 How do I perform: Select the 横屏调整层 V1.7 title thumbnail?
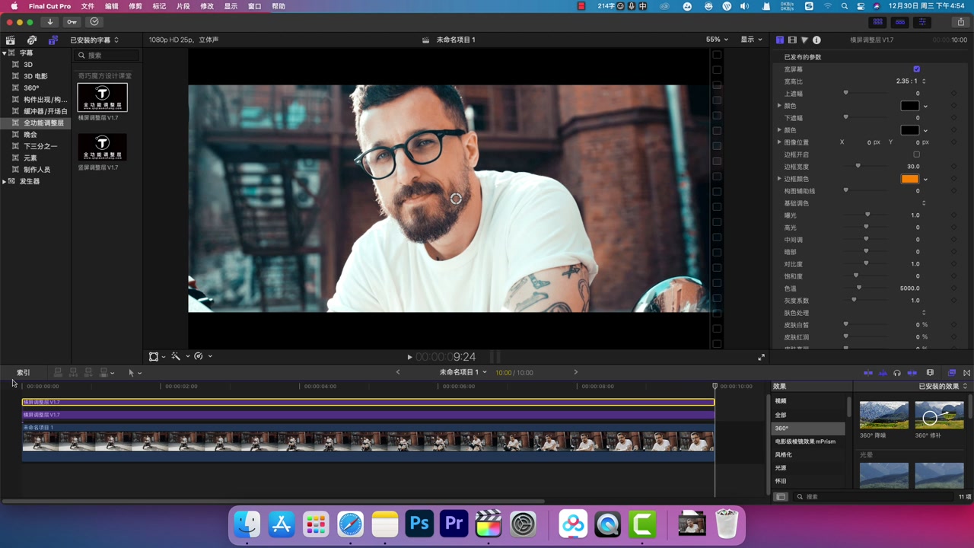tap(102, 97)
